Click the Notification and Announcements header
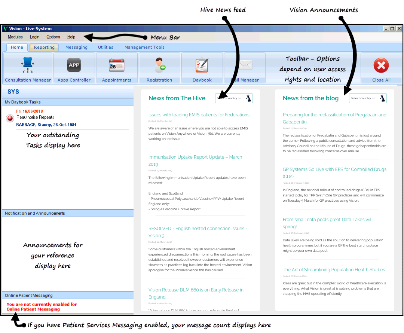Viewport: 404px width, 333px height. click(x=35, y=213)
